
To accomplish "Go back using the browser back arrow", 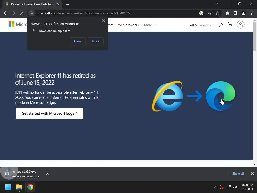I will click(x=6, y=13).
